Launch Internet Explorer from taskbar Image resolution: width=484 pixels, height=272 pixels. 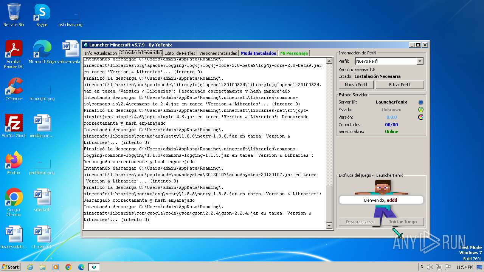[x=30, y=267]
